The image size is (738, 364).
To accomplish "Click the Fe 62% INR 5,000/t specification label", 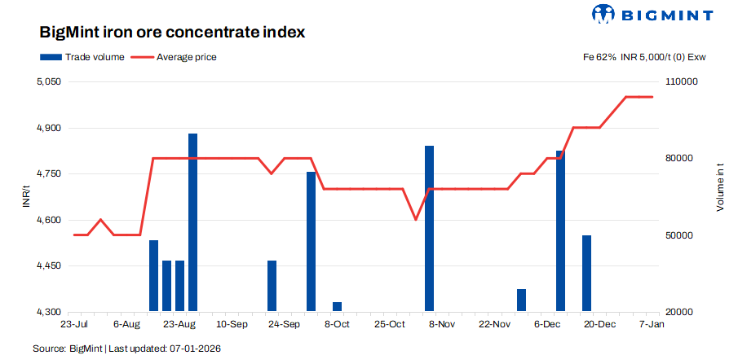I will pos(643,57).
